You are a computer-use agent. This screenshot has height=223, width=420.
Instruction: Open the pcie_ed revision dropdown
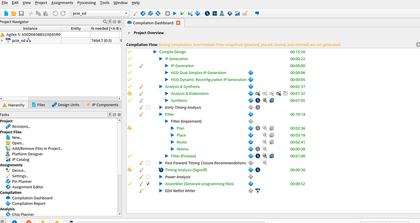(x=126, y=13)
